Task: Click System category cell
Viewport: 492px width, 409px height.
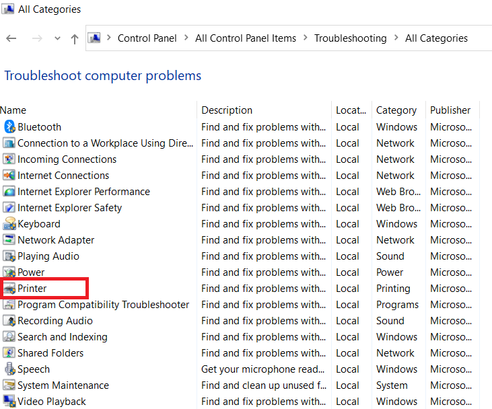Action: (x=392, y=385)
